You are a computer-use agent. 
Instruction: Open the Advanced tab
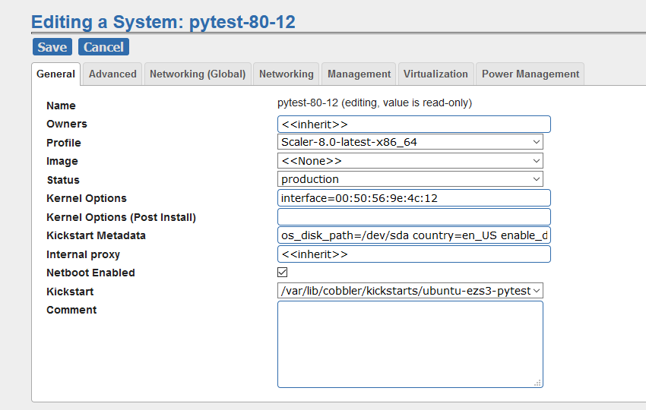coord(112,74)
